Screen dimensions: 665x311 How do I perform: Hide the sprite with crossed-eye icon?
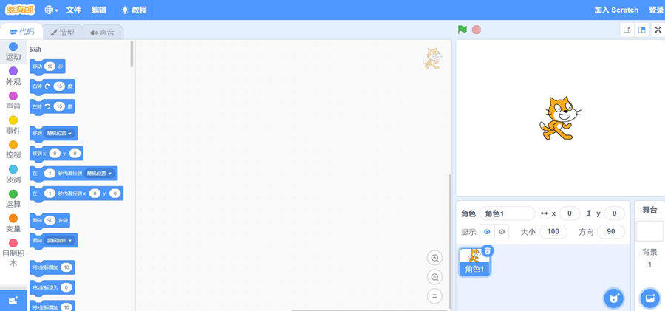pos(502,232)
